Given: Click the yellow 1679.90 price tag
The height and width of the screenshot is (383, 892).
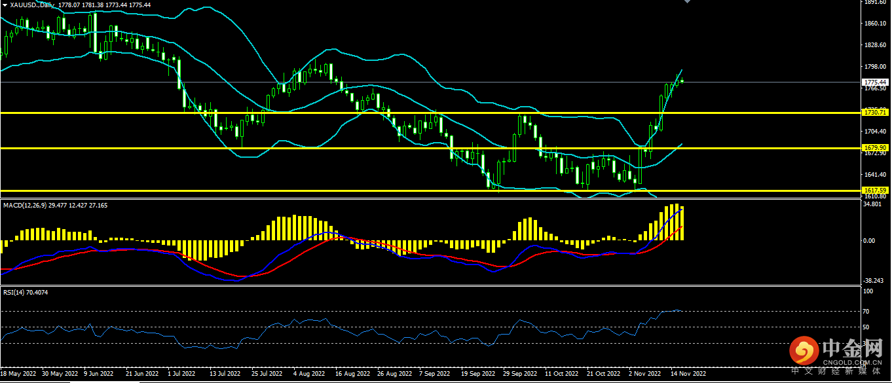Looking at the screenshot, I should pos(876,148).
